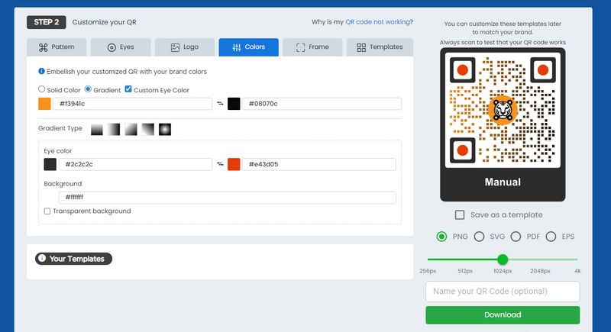
Task: Swap the two QR gradient colors
Action: tap(220, 103)
